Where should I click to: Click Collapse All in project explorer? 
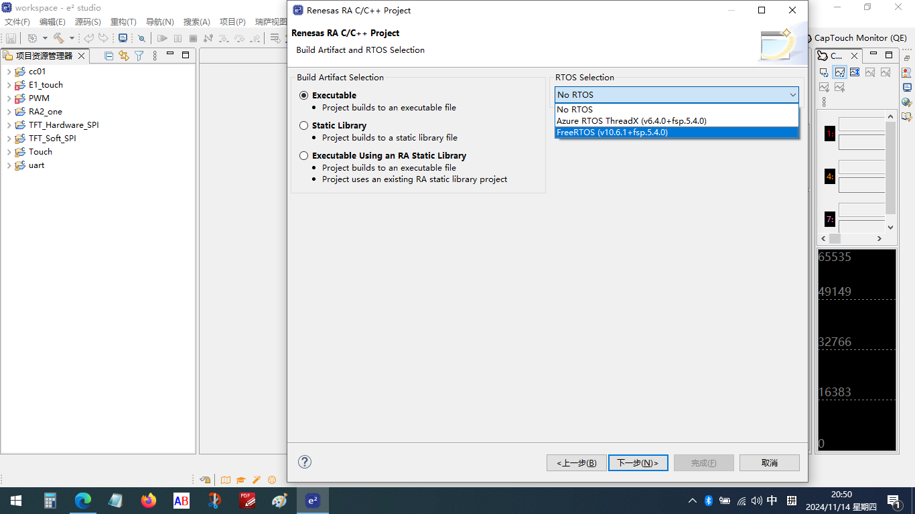(x=109, y=56)
